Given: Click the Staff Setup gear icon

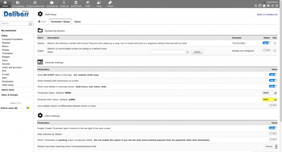Looking at the screenshot, I should coord(40,14).
